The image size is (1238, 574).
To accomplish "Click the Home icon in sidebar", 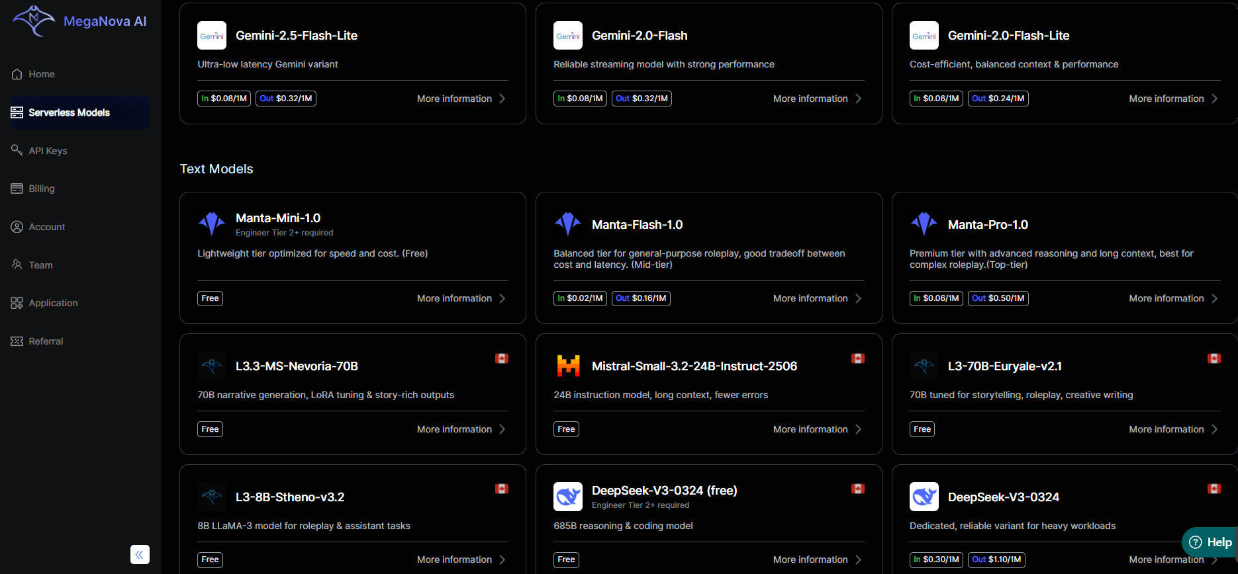I will point(17,74).
